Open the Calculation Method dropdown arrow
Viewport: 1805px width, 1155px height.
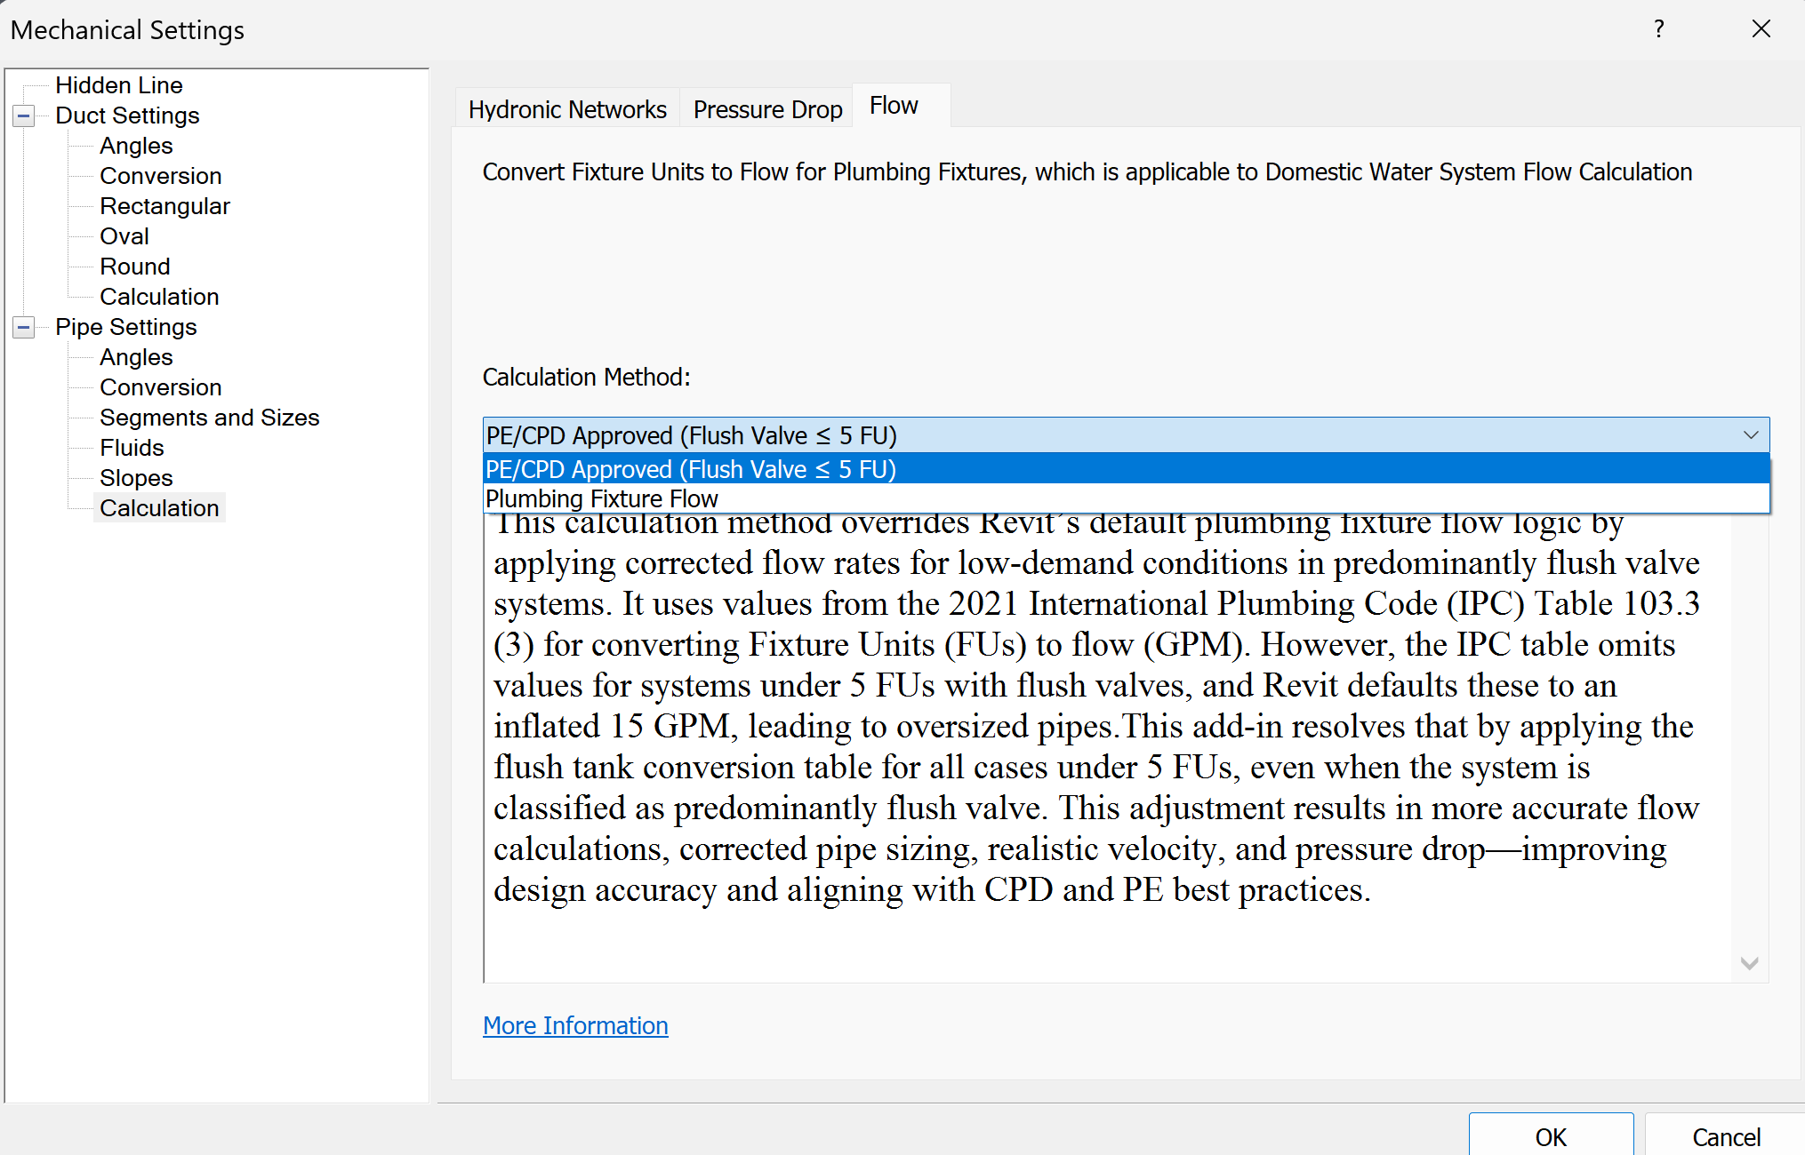(x=1751, y=435)
